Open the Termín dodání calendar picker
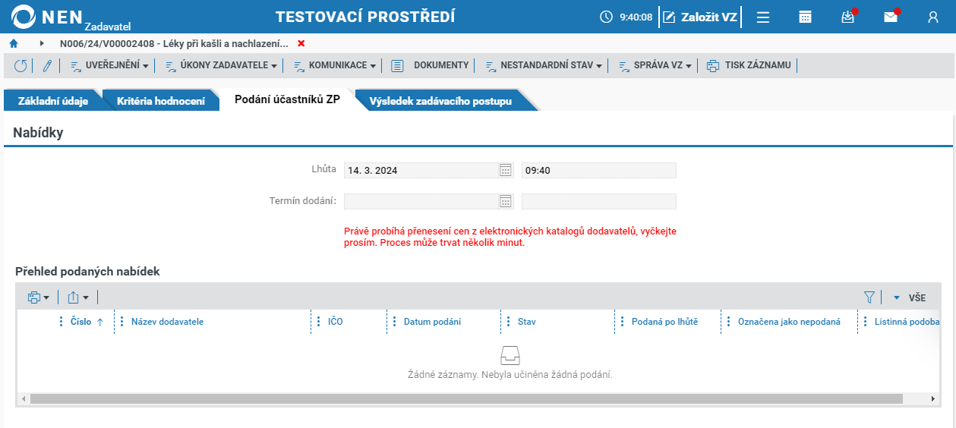Screen dimensions: 956x428 coord(506,201)
